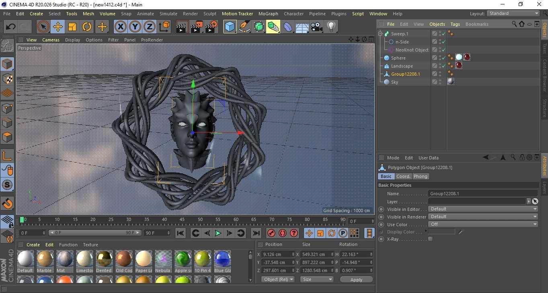Select the Move tool in top toolbar
Image resolution: width=548 pixels, height=293 pixels.
tap(57, 27)
